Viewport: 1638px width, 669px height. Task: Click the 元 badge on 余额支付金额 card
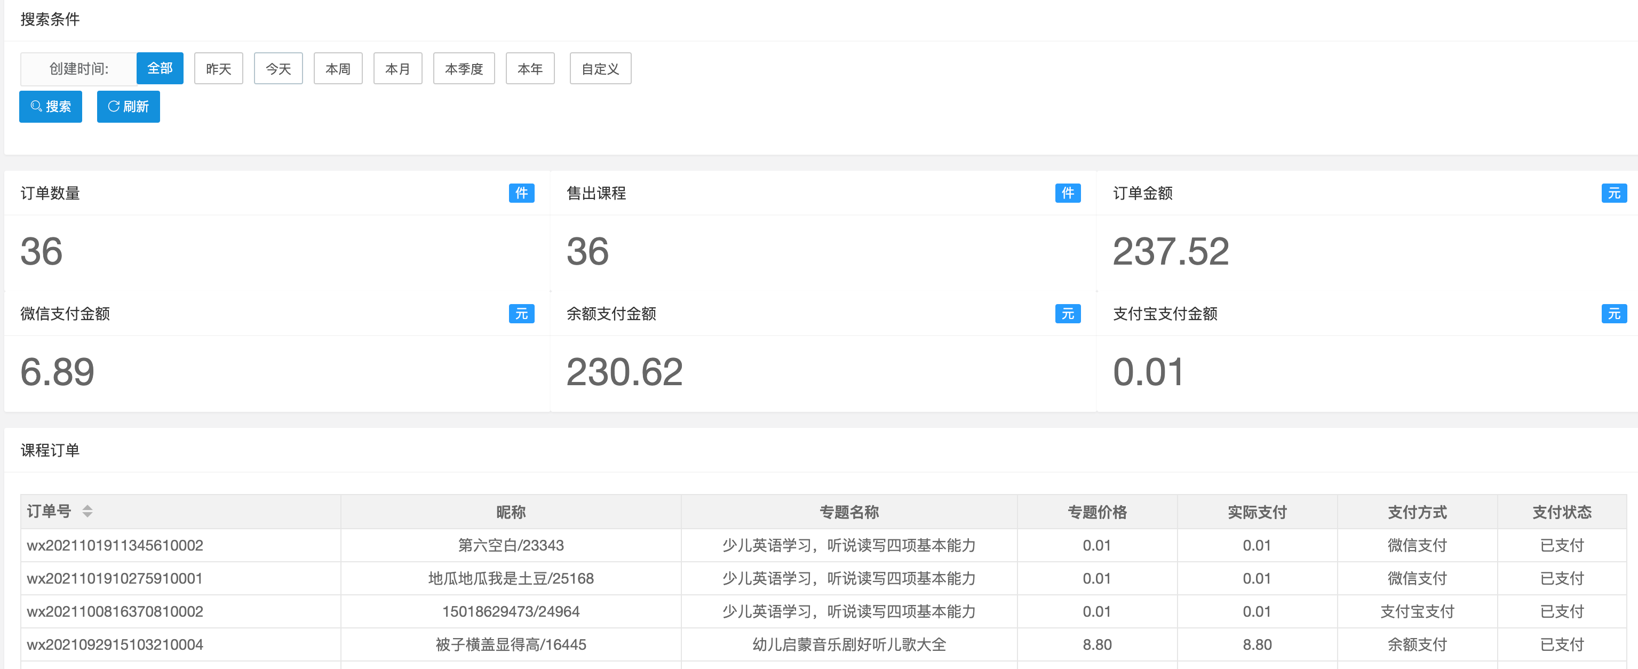click(1068, 314)
